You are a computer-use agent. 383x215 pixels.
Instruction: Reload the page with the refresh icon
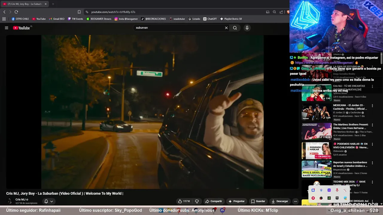(x=16, y=12)
